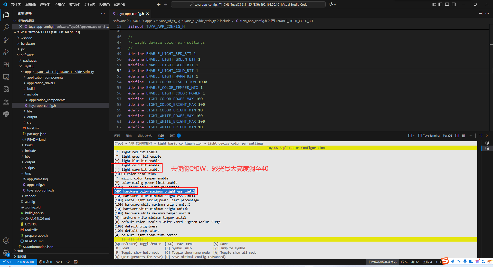The height and width of the screenshot is (267, 493).
Task: Split the editor to the right
Action: (480, 14)
